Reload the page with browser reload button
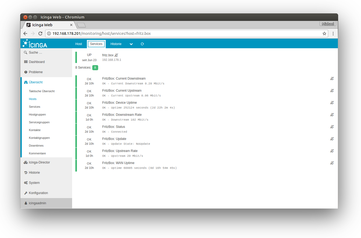This screenshot has width=361, height=238. pyautogui.click(x=40, y=34)
